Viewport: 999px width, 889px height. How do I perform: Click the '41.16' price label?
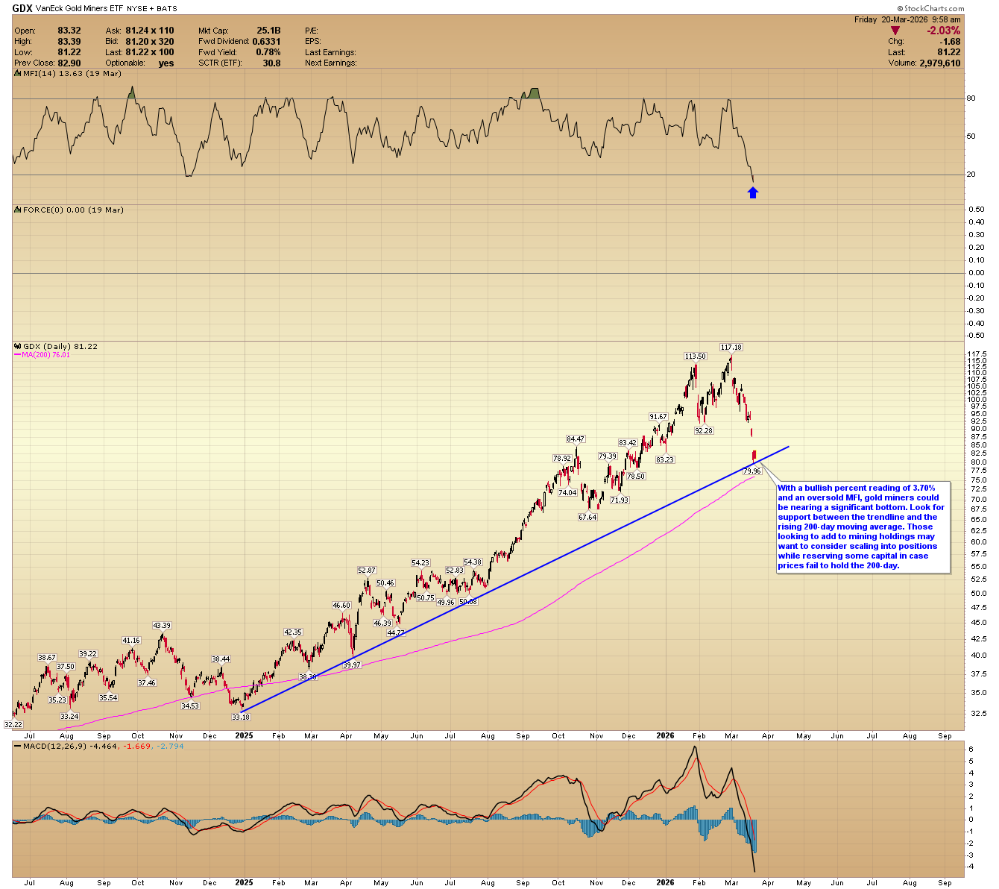pyautogui.click(x=131, y=640)
